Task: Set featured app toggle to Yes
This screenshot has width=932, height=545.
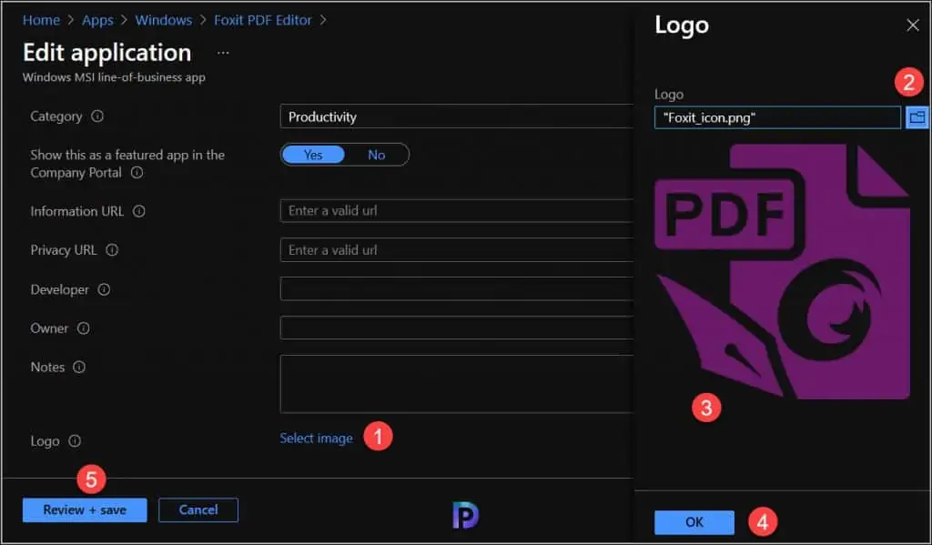Action: pyautogui.click(x=313, y=155)
